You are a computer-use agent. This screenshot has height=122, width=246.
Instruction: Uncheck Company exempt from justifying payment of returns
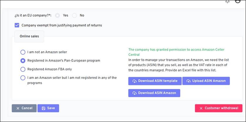(17, 25)
